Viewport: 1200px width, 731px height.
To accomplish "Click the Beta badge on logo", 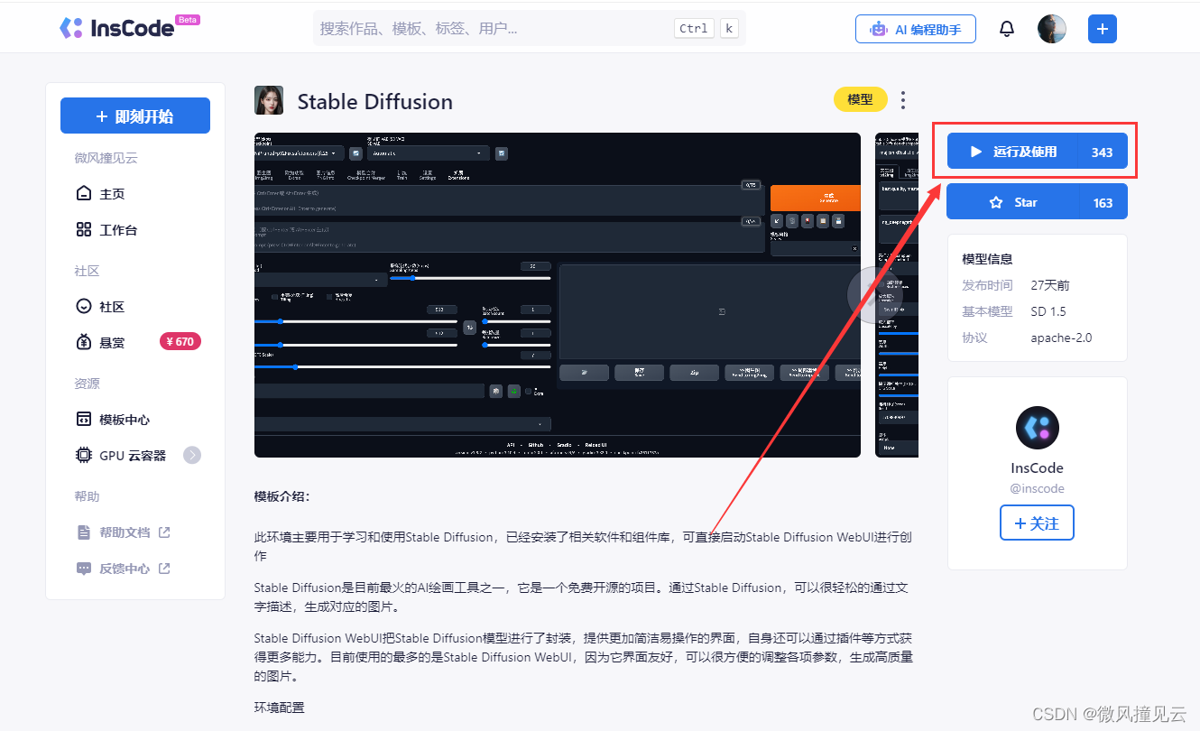I will tap(188, 19).
